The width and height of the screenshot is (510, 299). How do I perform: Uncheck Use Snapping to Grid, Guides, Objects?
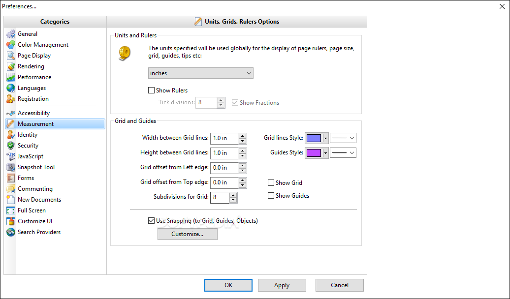point(151,221)
